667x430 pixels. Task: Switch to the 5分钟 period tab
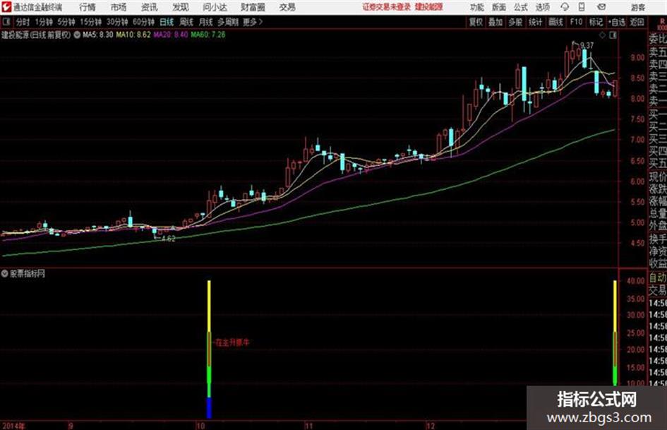pyautogui.click(x=66, y=22)
